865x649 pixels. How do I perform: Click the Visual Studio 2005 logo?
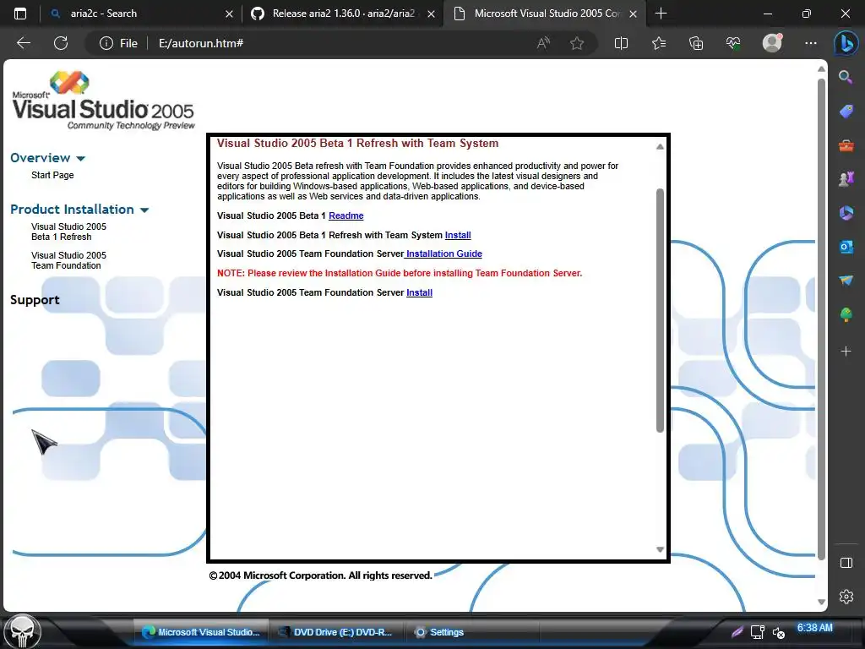pos(103,101)
